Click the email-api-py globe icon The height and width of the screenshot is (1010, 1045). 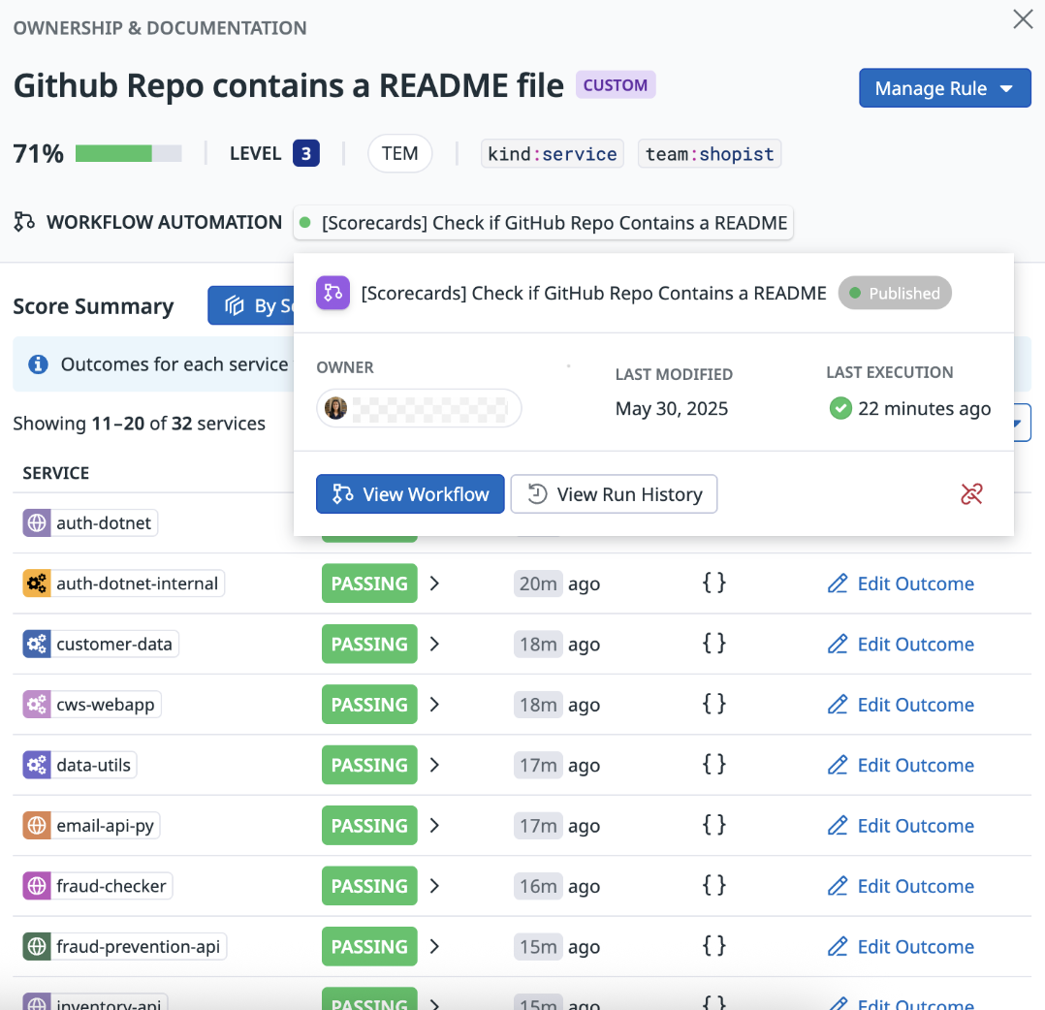point(37,826)
